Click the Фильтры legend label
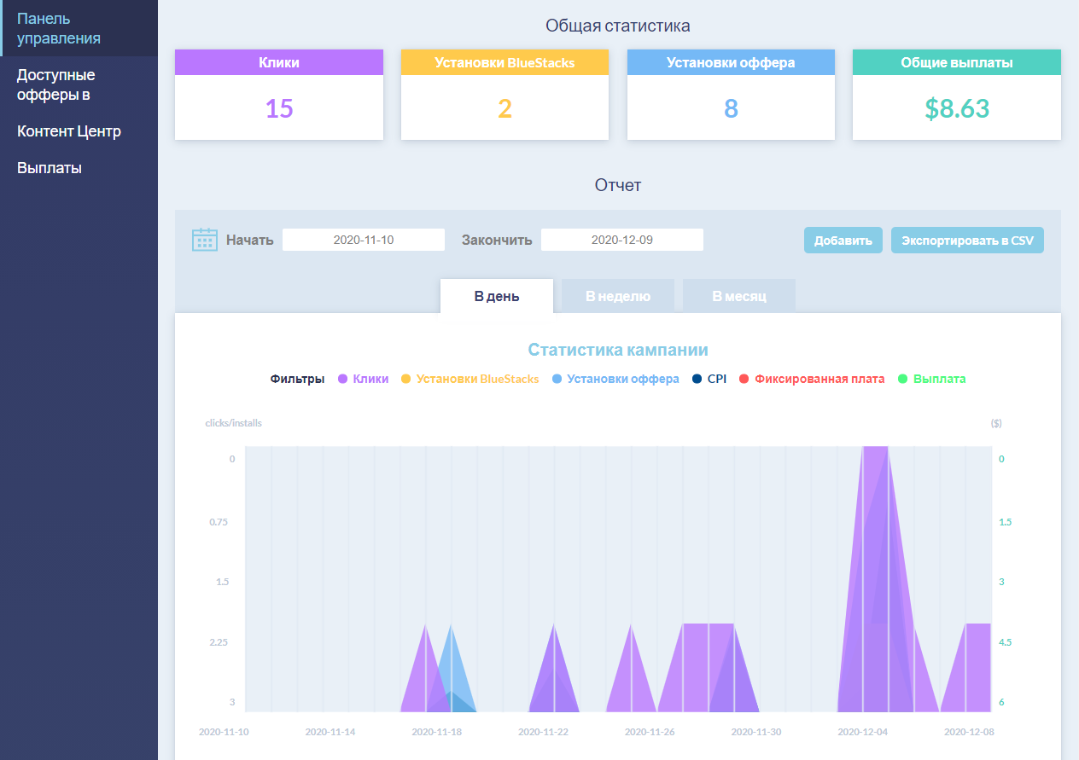The height and width of the screenshot is (760, 1079). [297, 379]
